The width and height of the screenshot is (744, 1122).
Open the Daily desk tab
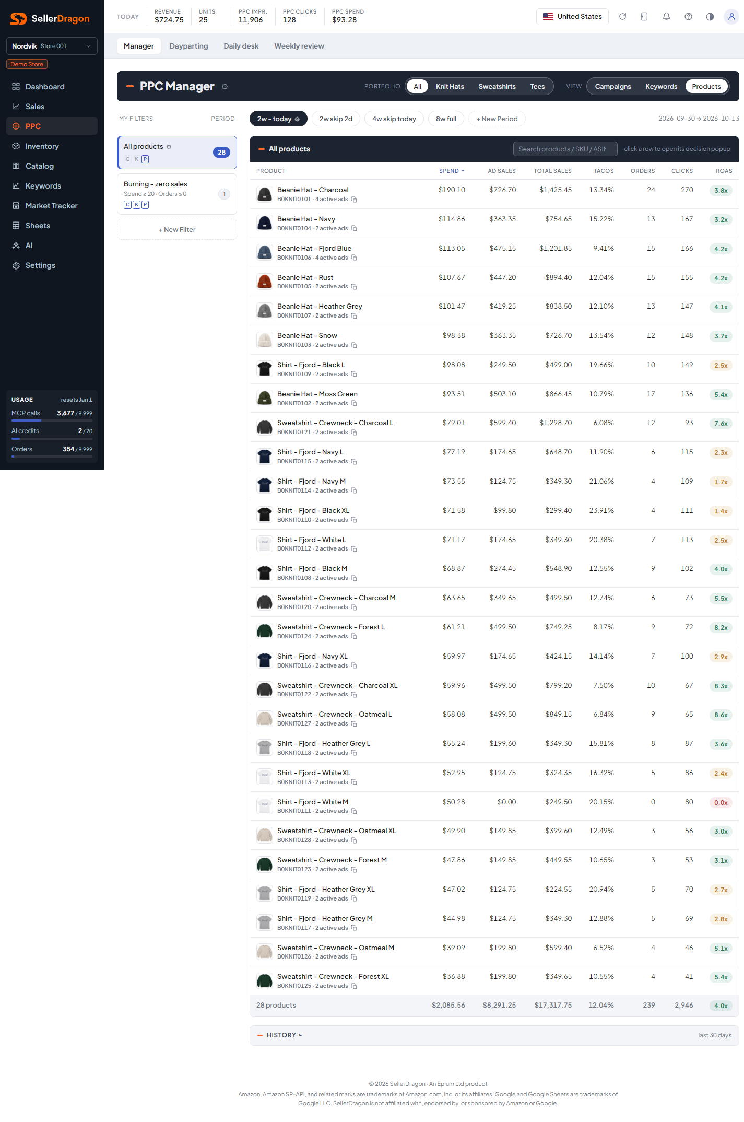coord(241,46)
